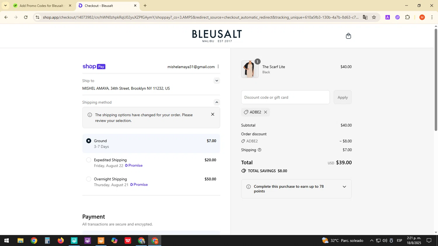Close the Add Promo Codes tab
This screenshot has width=438, height=246.
point(70,6)
